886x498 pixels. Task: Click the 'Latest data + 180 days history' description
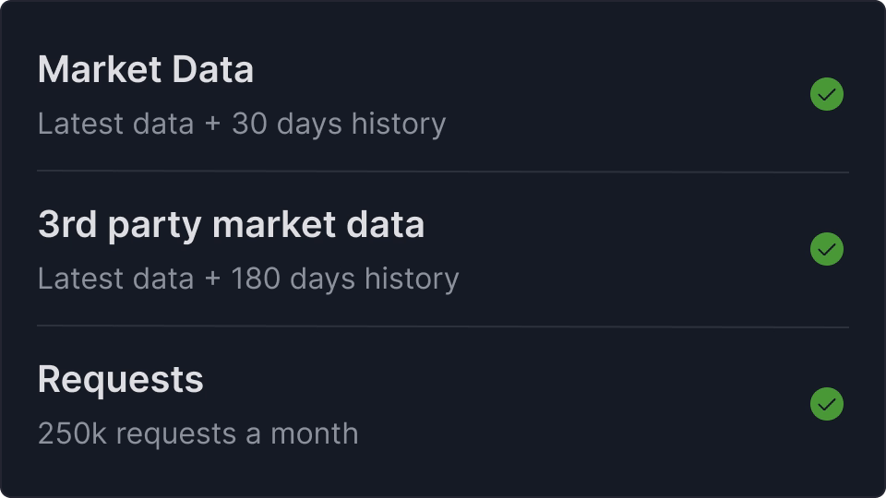[x=247, y=279]
